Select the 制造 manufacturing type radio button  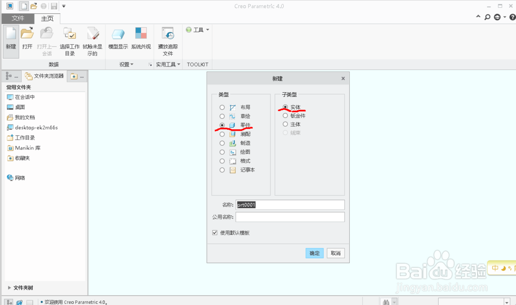[x=222, y=143]
